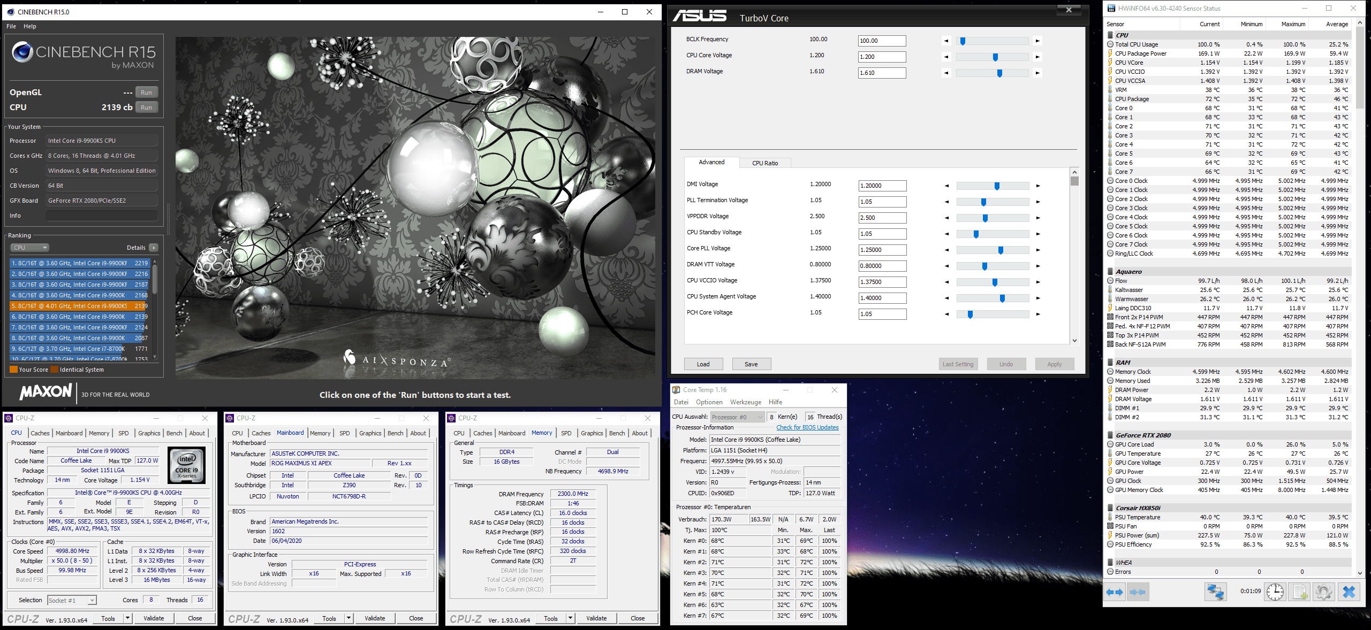Open SPD tab in Mainboard CPU-Z window
This screenshot has width=1371, height=630.
coord(345,433)
